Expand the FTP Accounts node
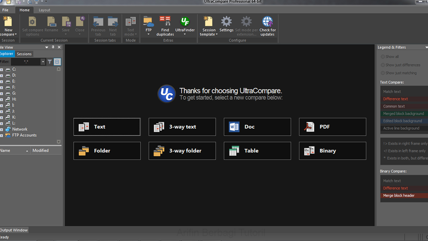The image size is (428, 241). click(x=1, y=135)
